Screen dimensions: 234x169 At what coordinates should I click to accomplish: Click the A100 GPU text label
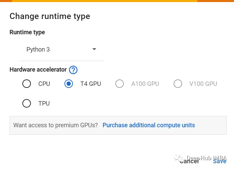pos(145,84)
